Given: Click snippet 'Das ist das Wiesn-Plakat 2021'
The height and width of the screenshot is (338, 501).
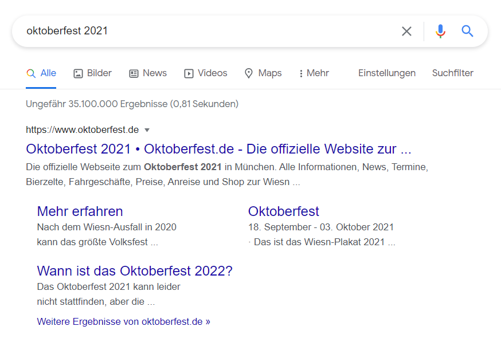Looking at the screenshot, I should [x=319, y=242].
